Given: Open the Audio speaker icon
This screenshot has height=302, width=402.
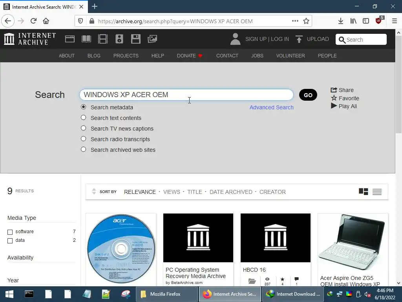Looking at the screenshot, I should [x=119, y=39].
